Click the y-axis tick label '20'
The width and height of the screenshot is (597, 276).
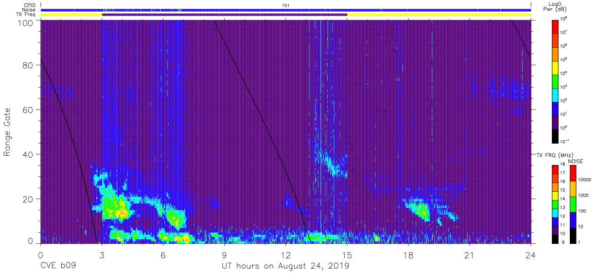click(x=28, y=199)
